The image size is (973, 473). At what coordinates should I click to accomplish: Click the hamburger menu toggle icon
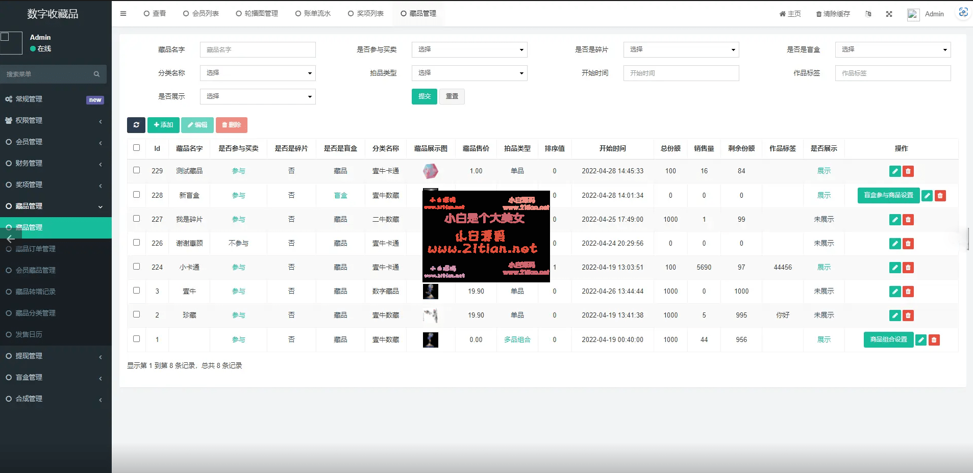[x=123, y=14]
